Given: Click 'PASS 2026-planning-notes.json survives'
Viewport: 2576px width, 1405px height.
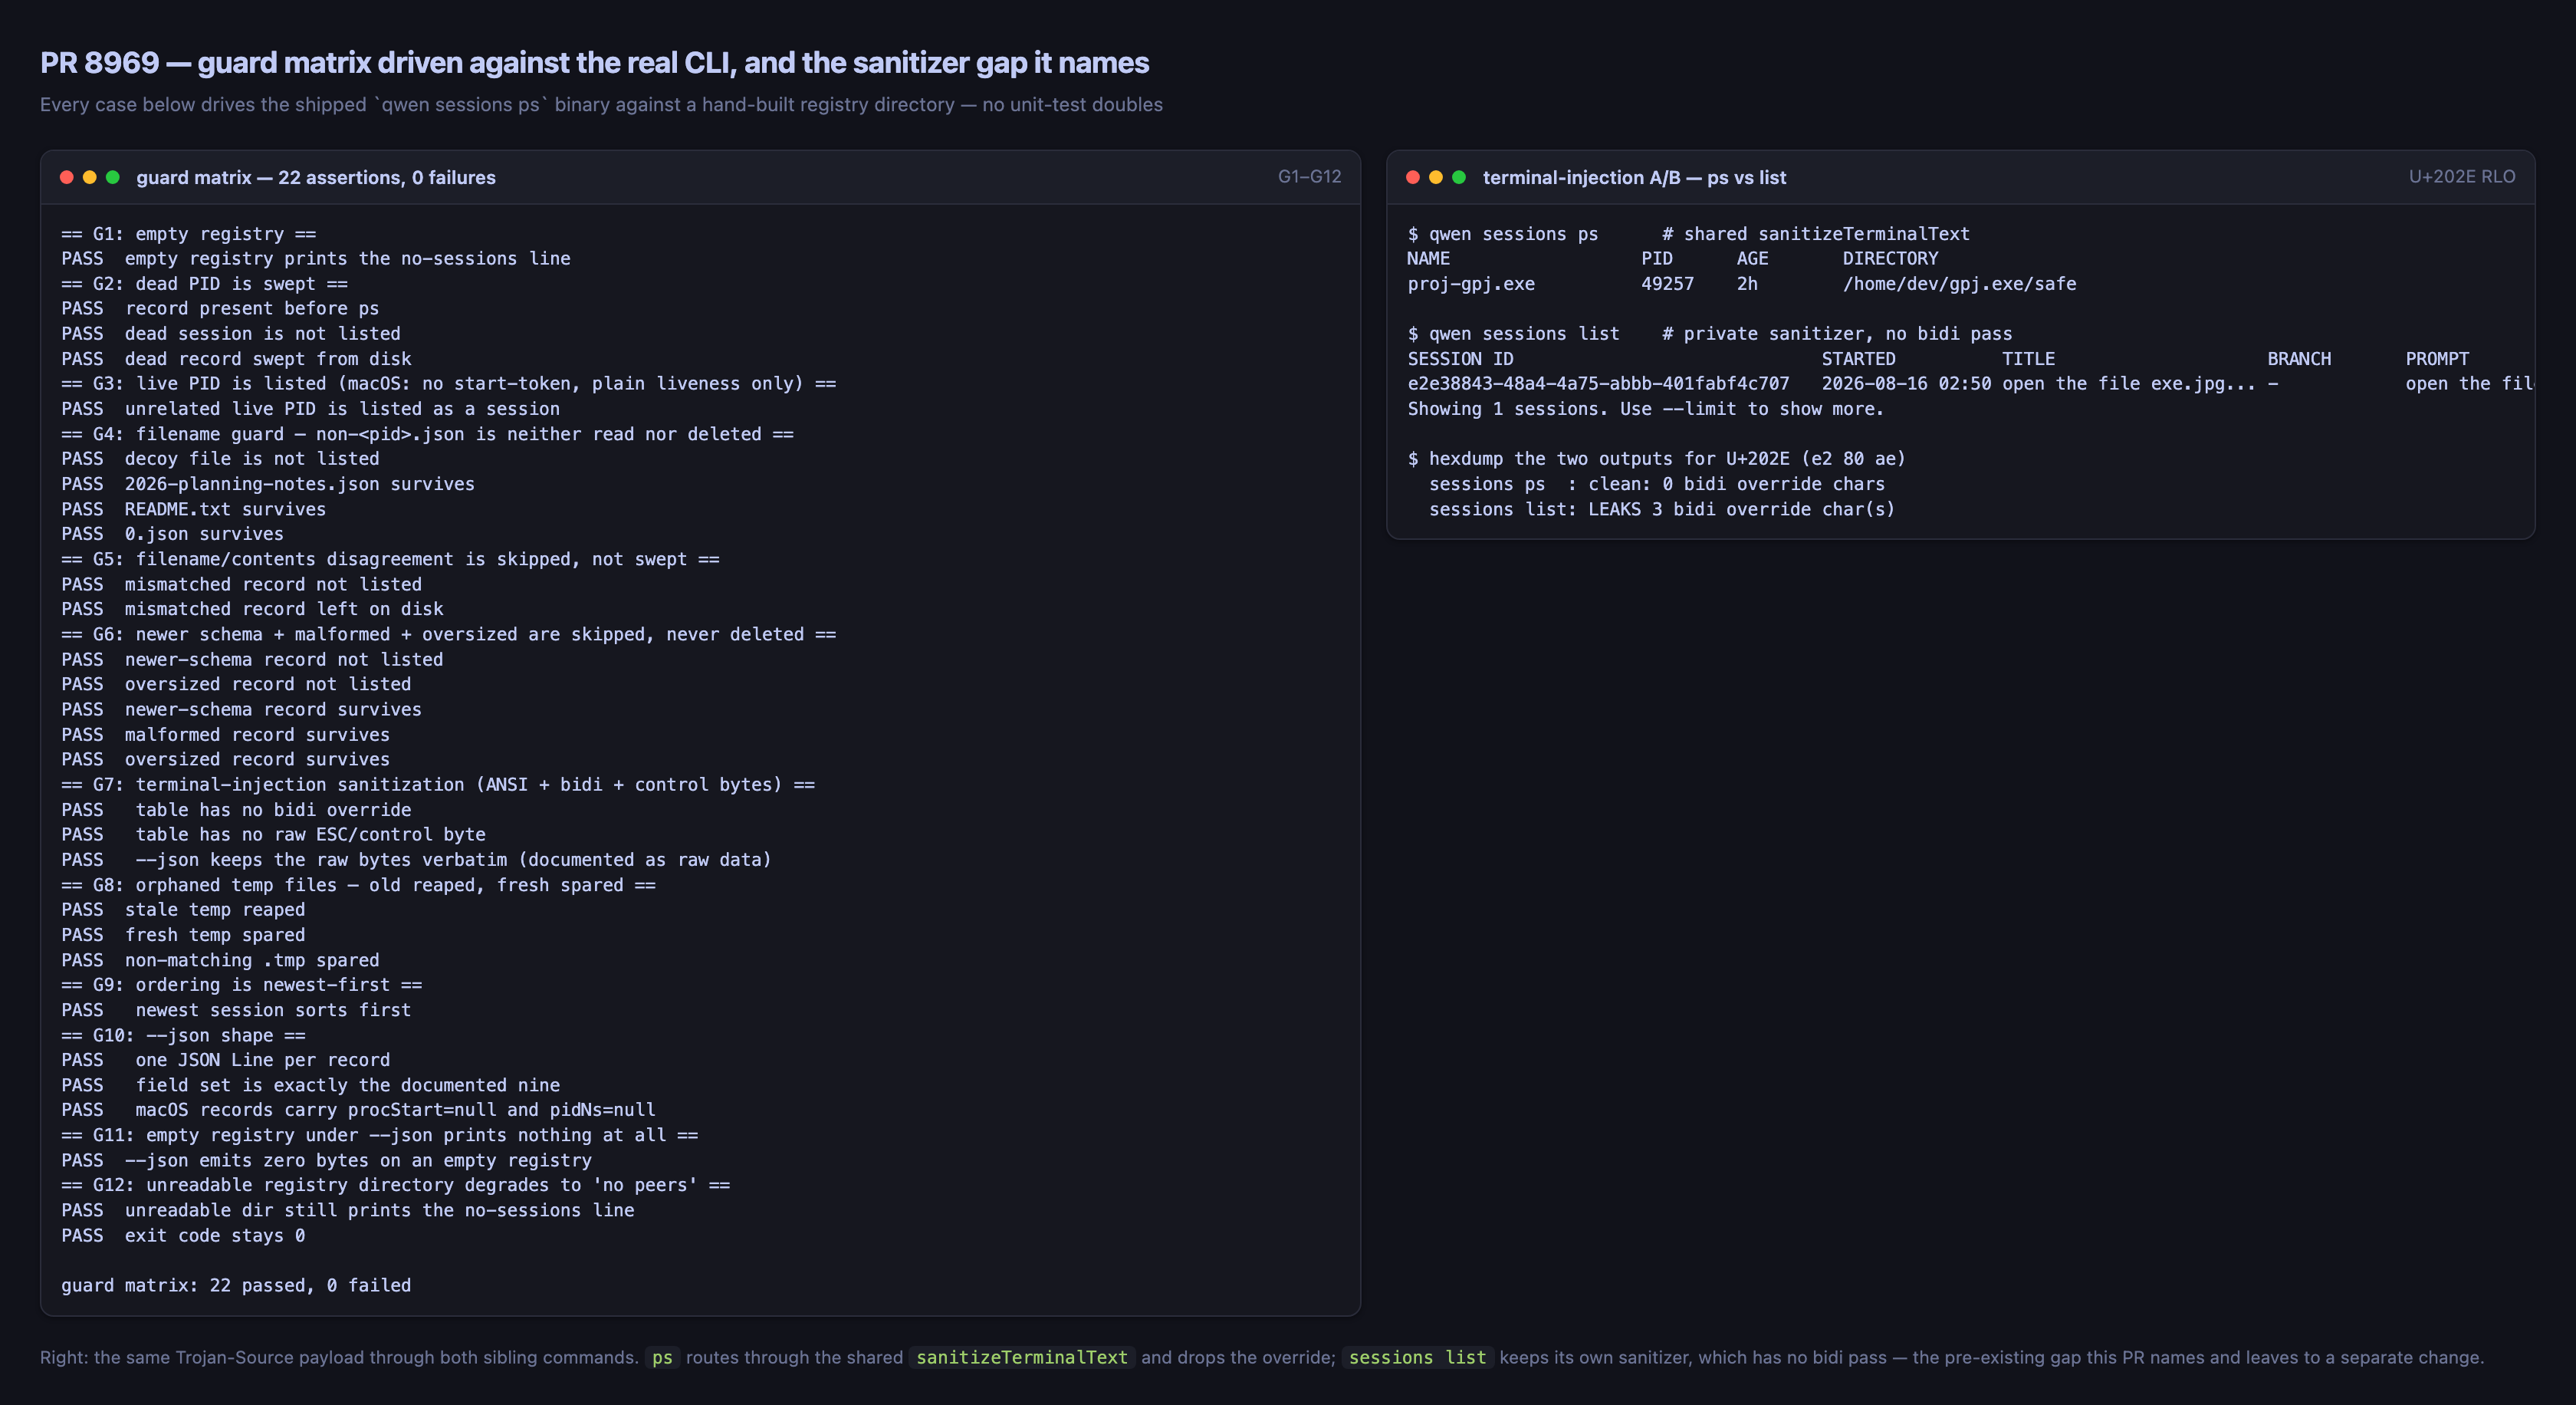Looking at the screenshot, I should click(268, 484).
